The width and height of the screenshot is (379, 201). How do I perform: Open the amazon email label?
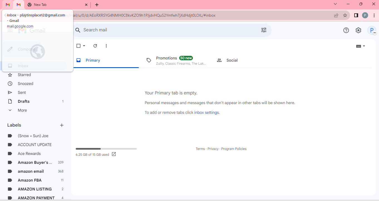point(31,171)
